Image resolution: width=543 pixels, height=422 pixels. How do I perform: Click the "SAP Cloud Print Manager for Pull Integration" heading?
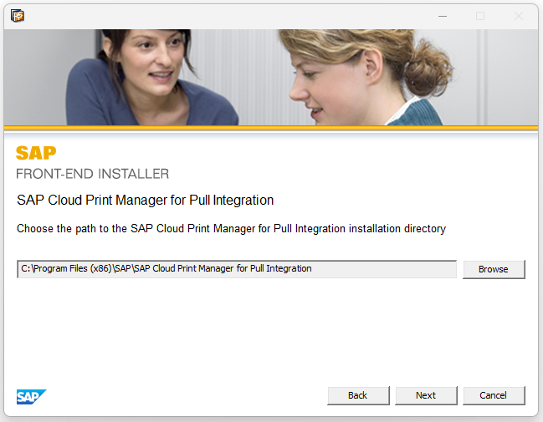tap(145, 201)
